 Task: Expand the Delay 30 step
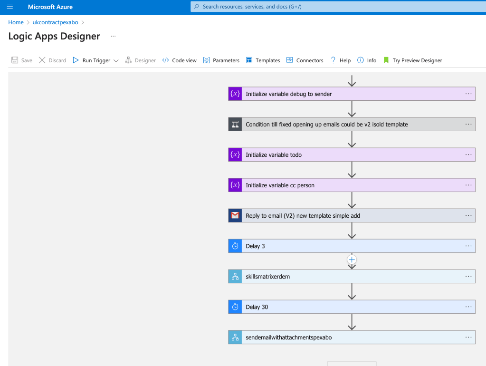click(352, 307)
